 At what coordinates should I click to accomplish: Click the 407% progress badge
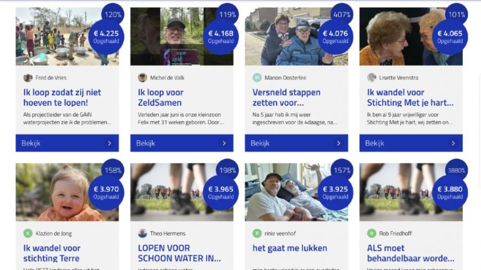point(342,14)
